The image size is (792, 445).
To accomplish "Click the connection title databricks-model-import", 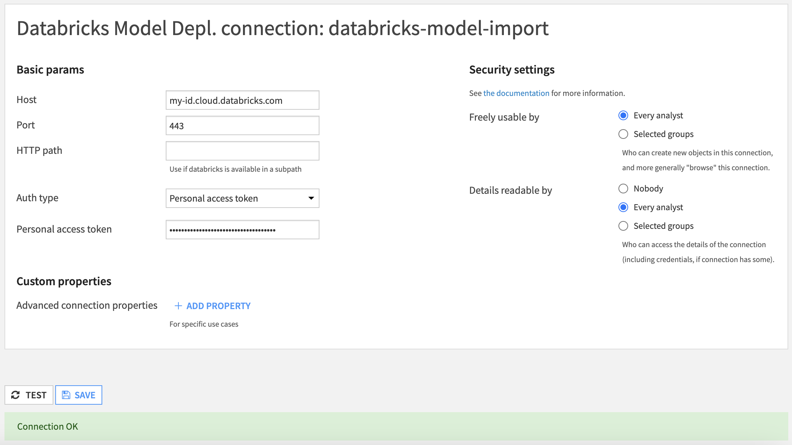I will coord(439,28).
